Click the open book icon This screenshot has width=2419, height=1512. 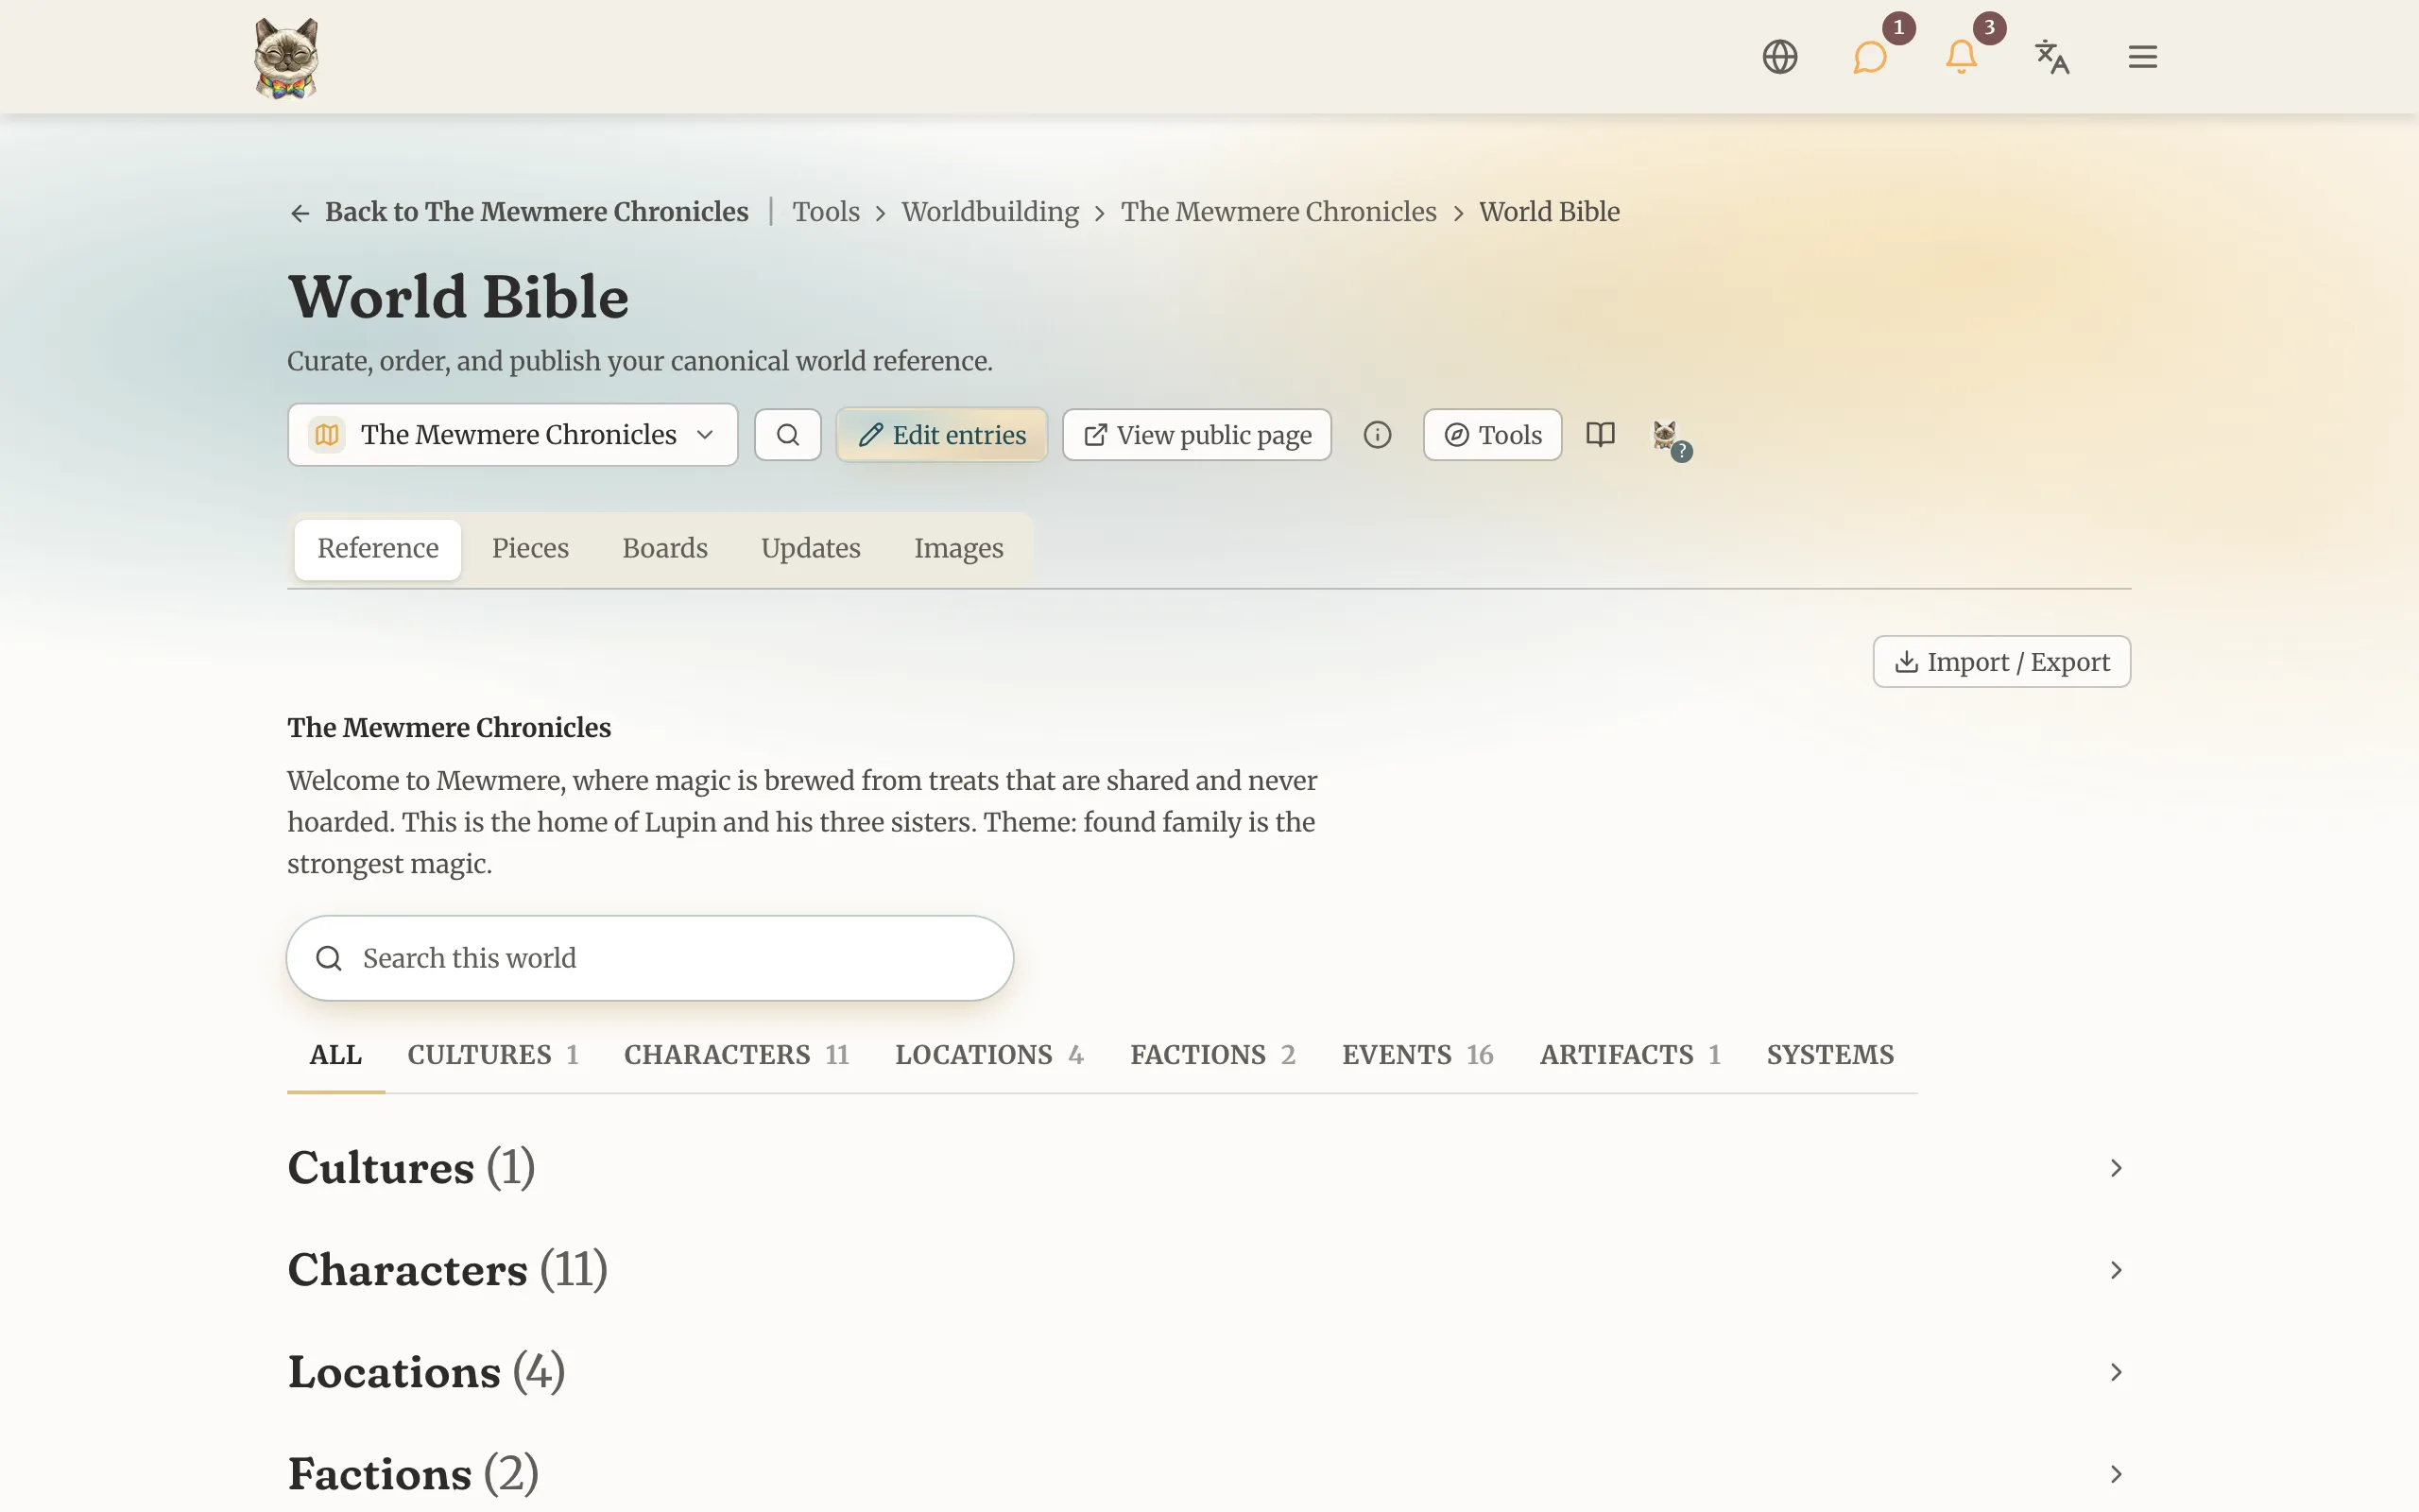pos(1601,435)
